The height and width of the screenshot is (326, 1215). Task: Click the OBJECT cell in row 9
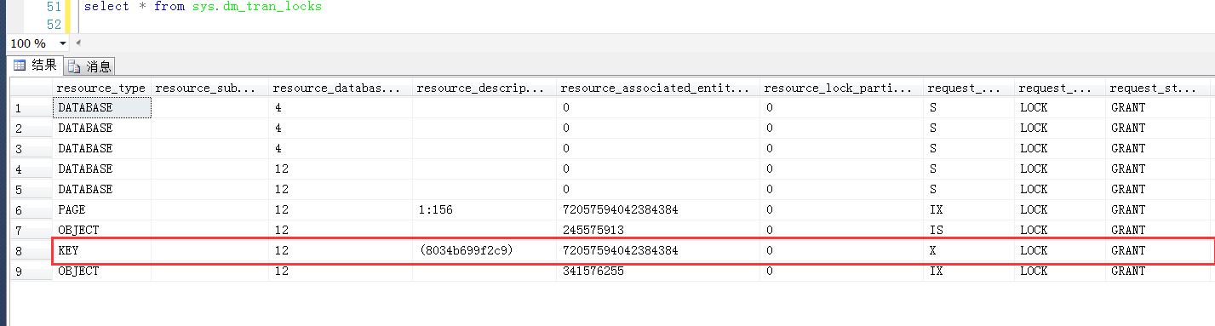(102, 271)
